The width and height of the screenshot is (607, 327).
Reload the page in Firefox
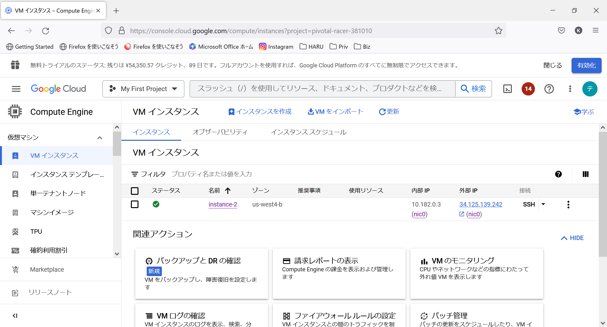(46, 31)
